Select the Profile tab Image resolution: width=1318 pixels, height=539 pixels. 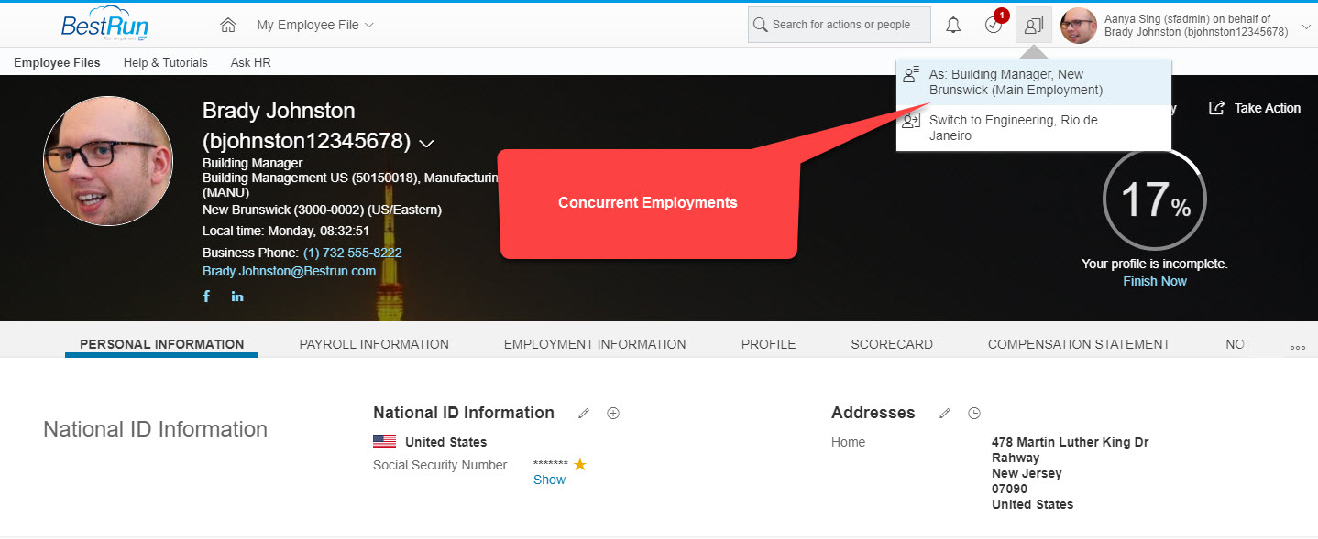pyautogui.click(x=768, y=344)
